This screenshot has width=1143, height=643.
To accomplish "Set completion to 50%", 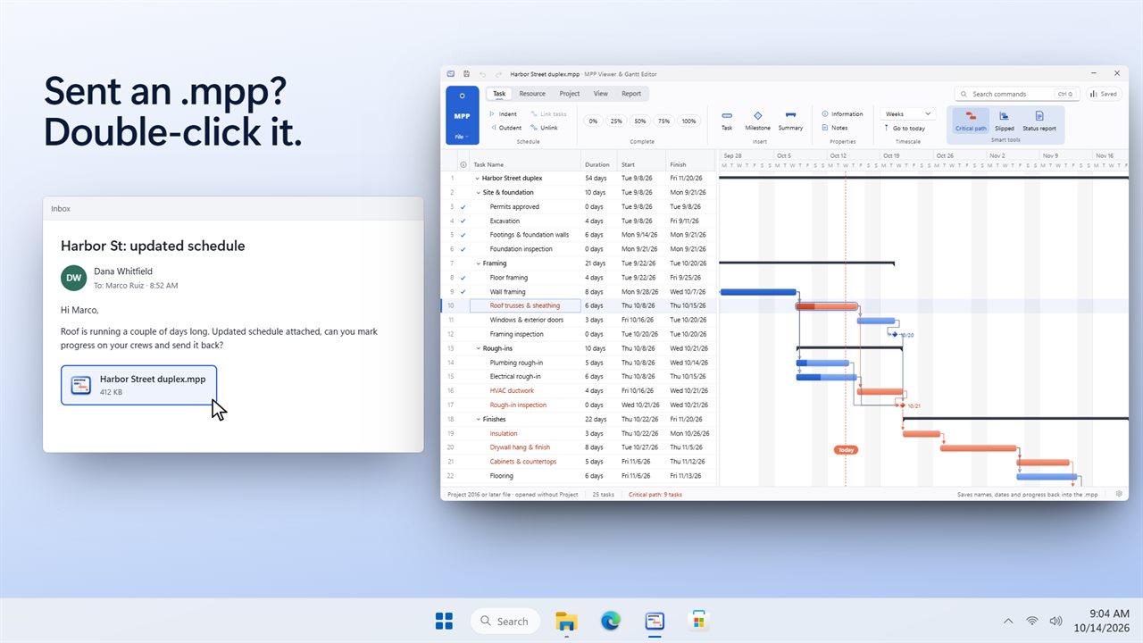I will (640, 121).
